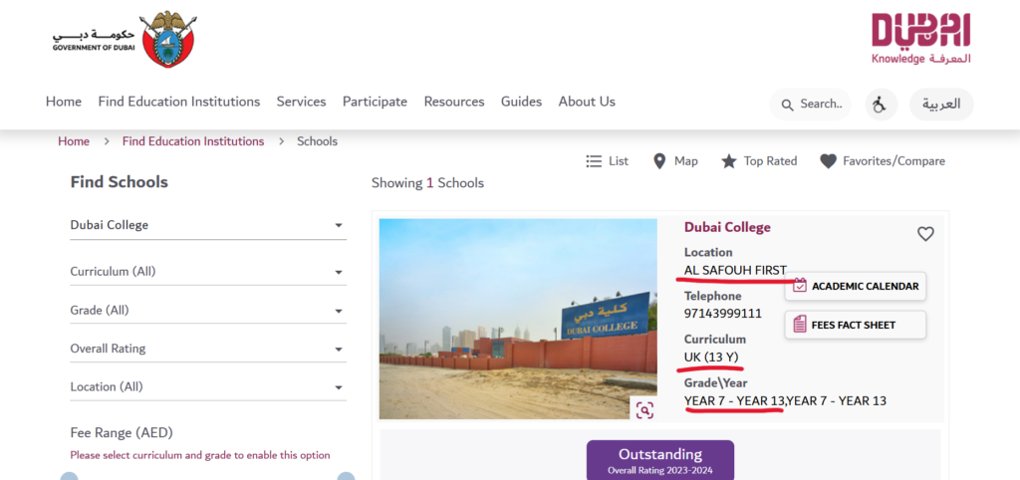Open the Resources menu

tap(454, 102)
